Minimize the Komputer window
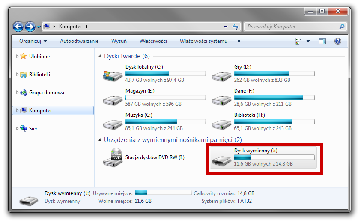This screenshot has width=361, height=223. (x=310, y=12)
